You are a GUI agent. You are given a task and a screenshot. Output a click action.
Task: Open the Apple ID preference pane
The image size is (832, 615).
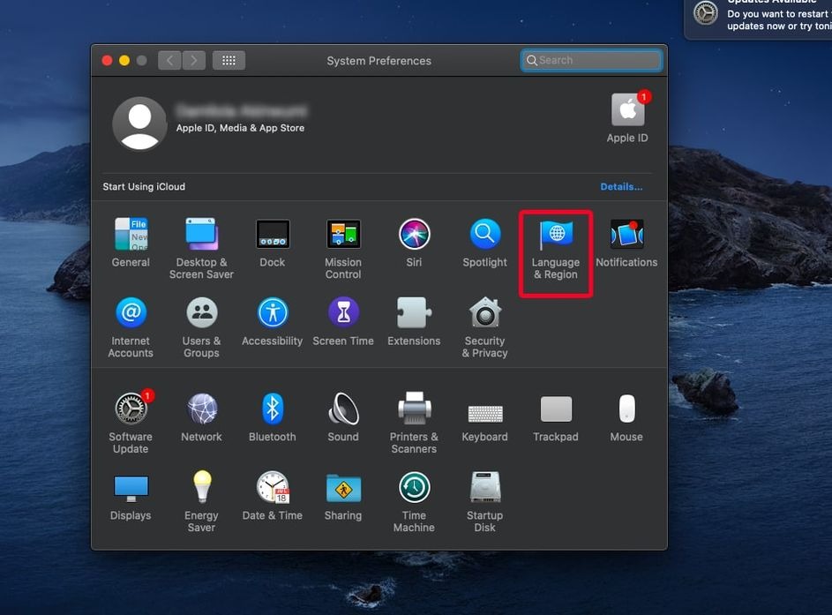[626, 110]
